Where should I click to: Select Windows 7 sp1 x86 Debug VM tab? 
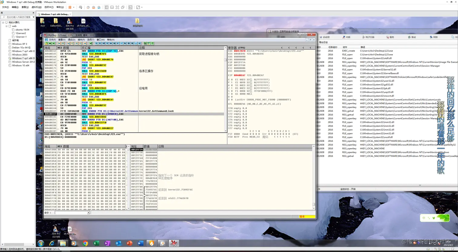pyautogui.click(x=55, y=14)
